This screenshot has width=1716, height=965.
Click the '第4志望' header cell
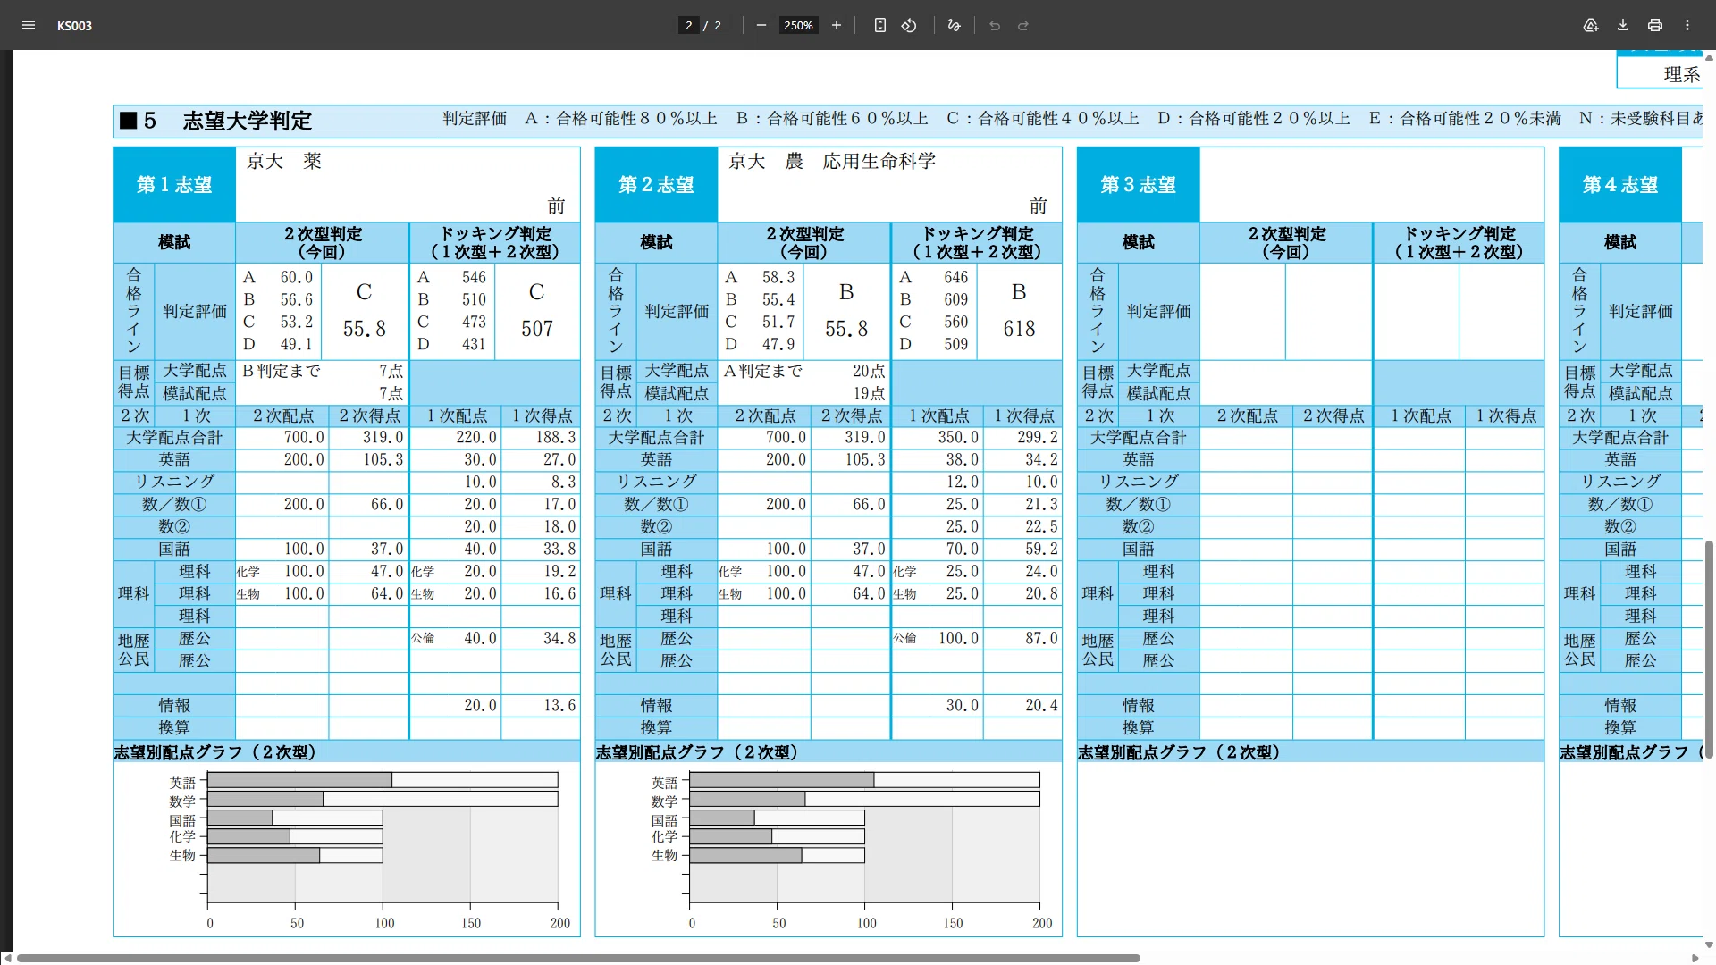tap(1619, 185)
